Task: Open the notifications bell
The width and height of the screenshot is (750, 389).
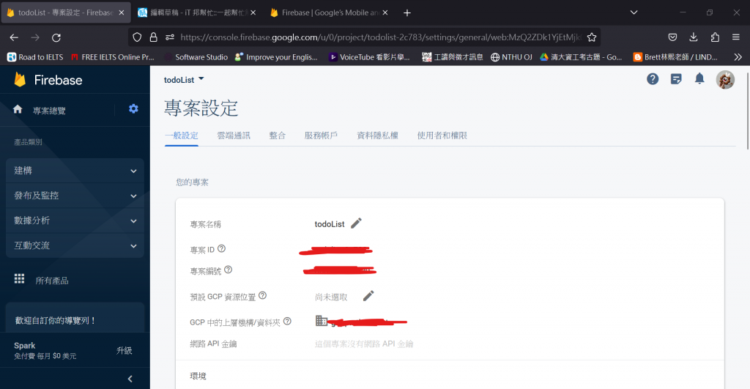Action: tap(699, 78)
